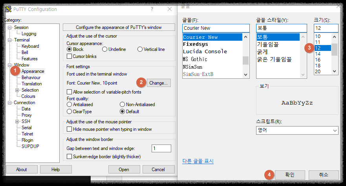Viewport: 346px width, 186px height.
Task: Click the PuTTY icon in title bar
Action: click(8, 9)
